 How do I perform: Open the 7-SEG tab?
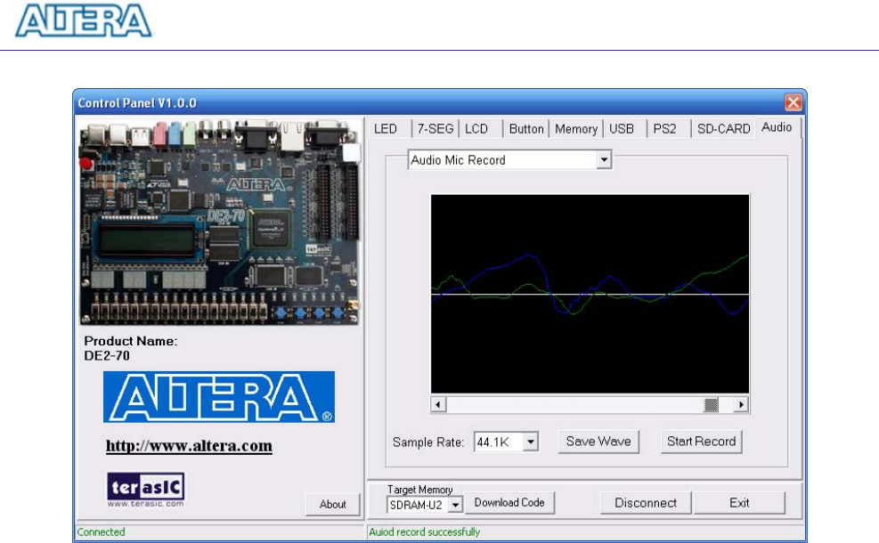pos(435,129)
